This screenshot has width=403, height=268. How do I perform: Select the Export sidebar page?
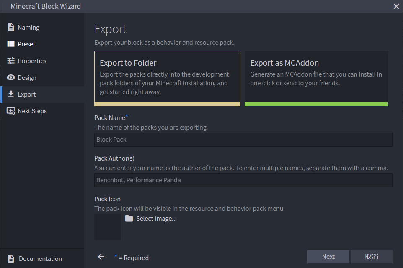click(42, 94)
